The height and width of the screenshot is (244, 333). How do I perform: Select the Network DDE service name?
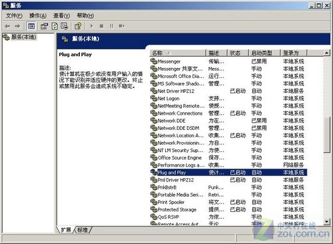tap(171, 121)
